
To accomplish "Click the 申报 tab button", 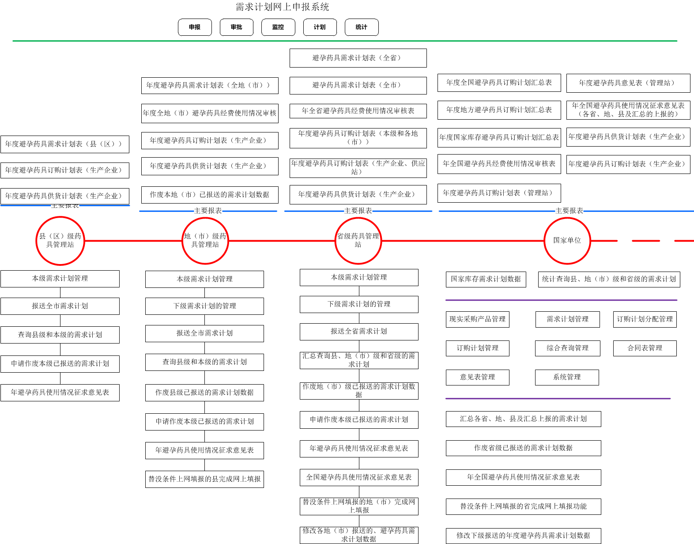I will tap(195, 27).
